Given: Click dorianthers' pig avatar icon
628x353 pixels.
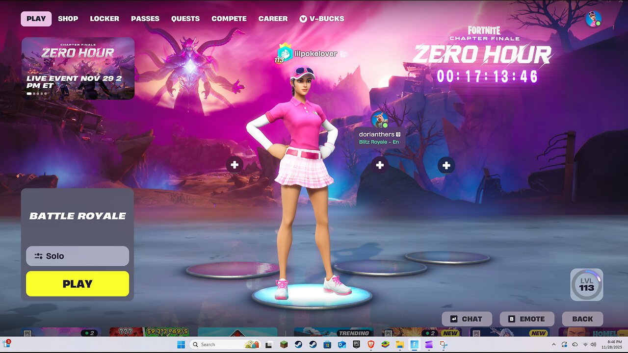Looking at the screenshot, I should tap(380, 119).
